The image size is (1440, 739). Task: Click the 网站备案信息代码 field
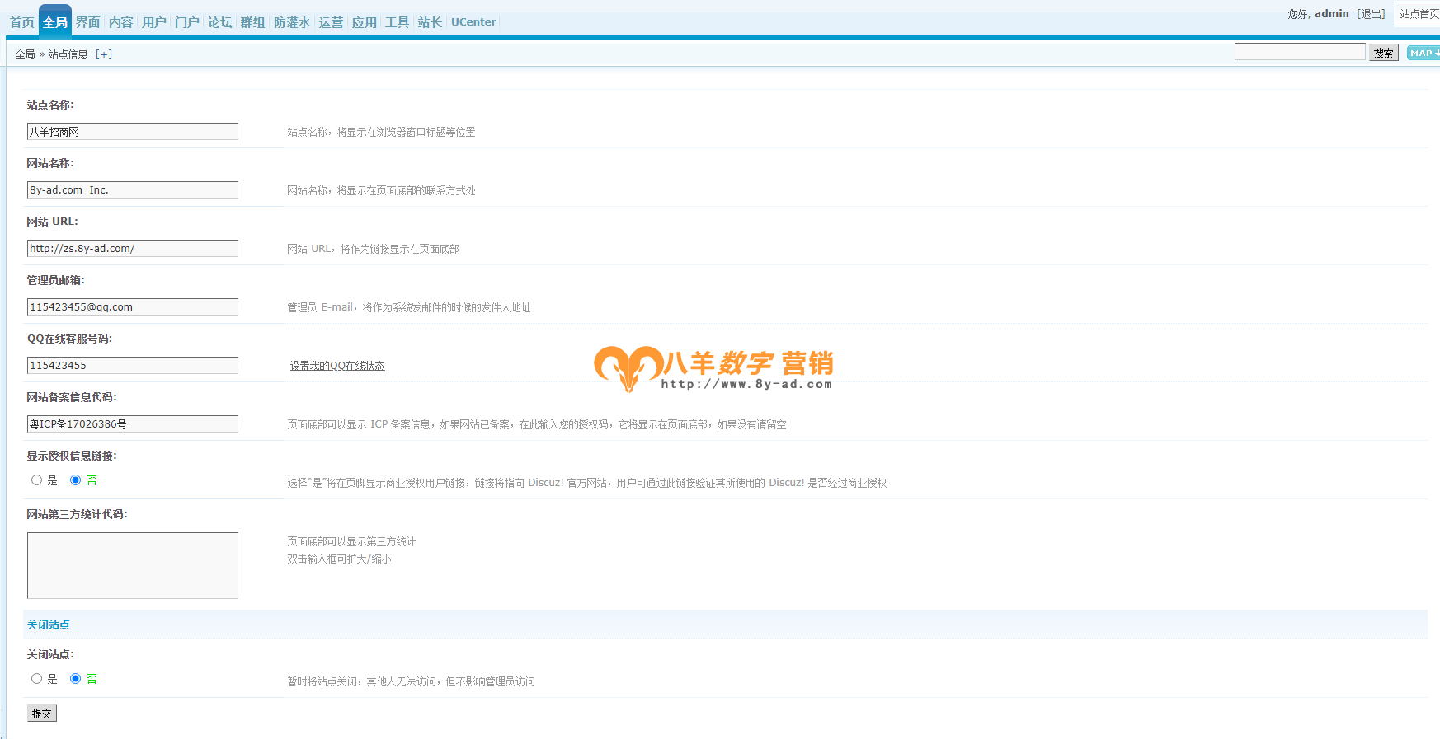133,424
